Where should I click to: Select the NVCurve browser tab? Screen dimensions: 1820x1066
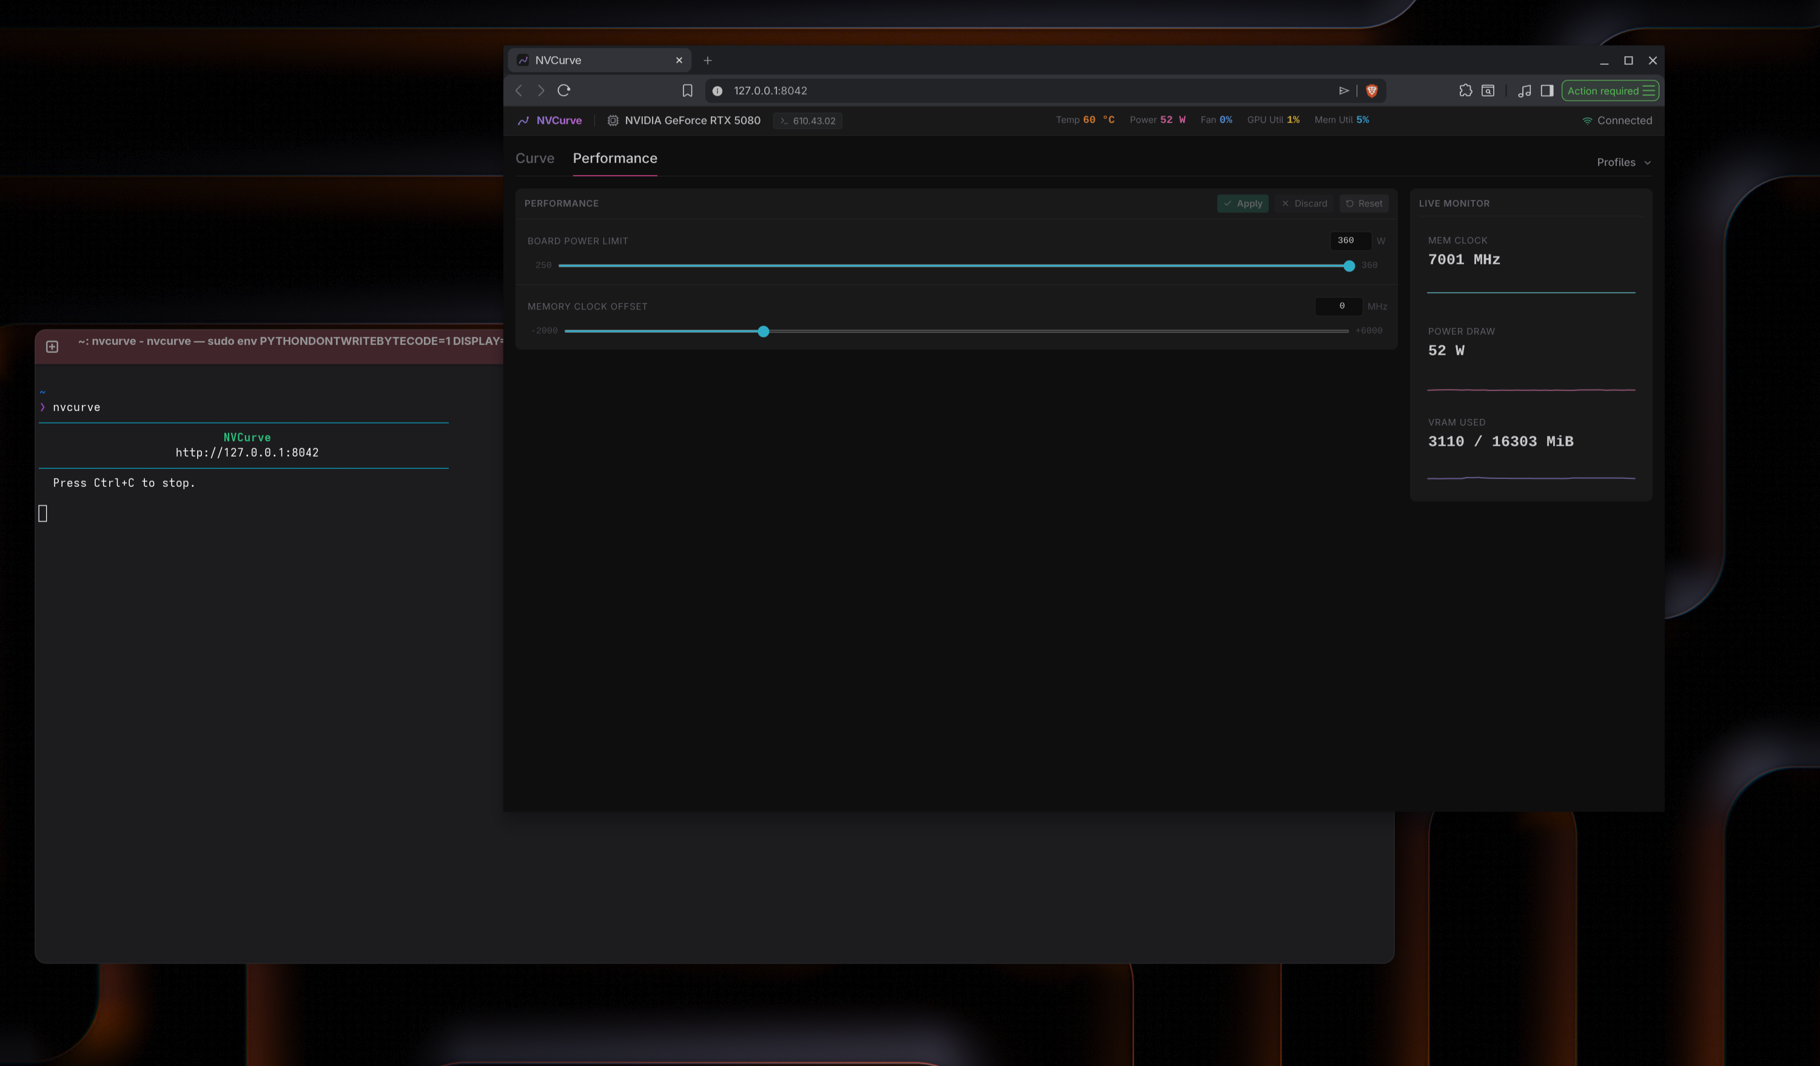click(x=599, y=61)
